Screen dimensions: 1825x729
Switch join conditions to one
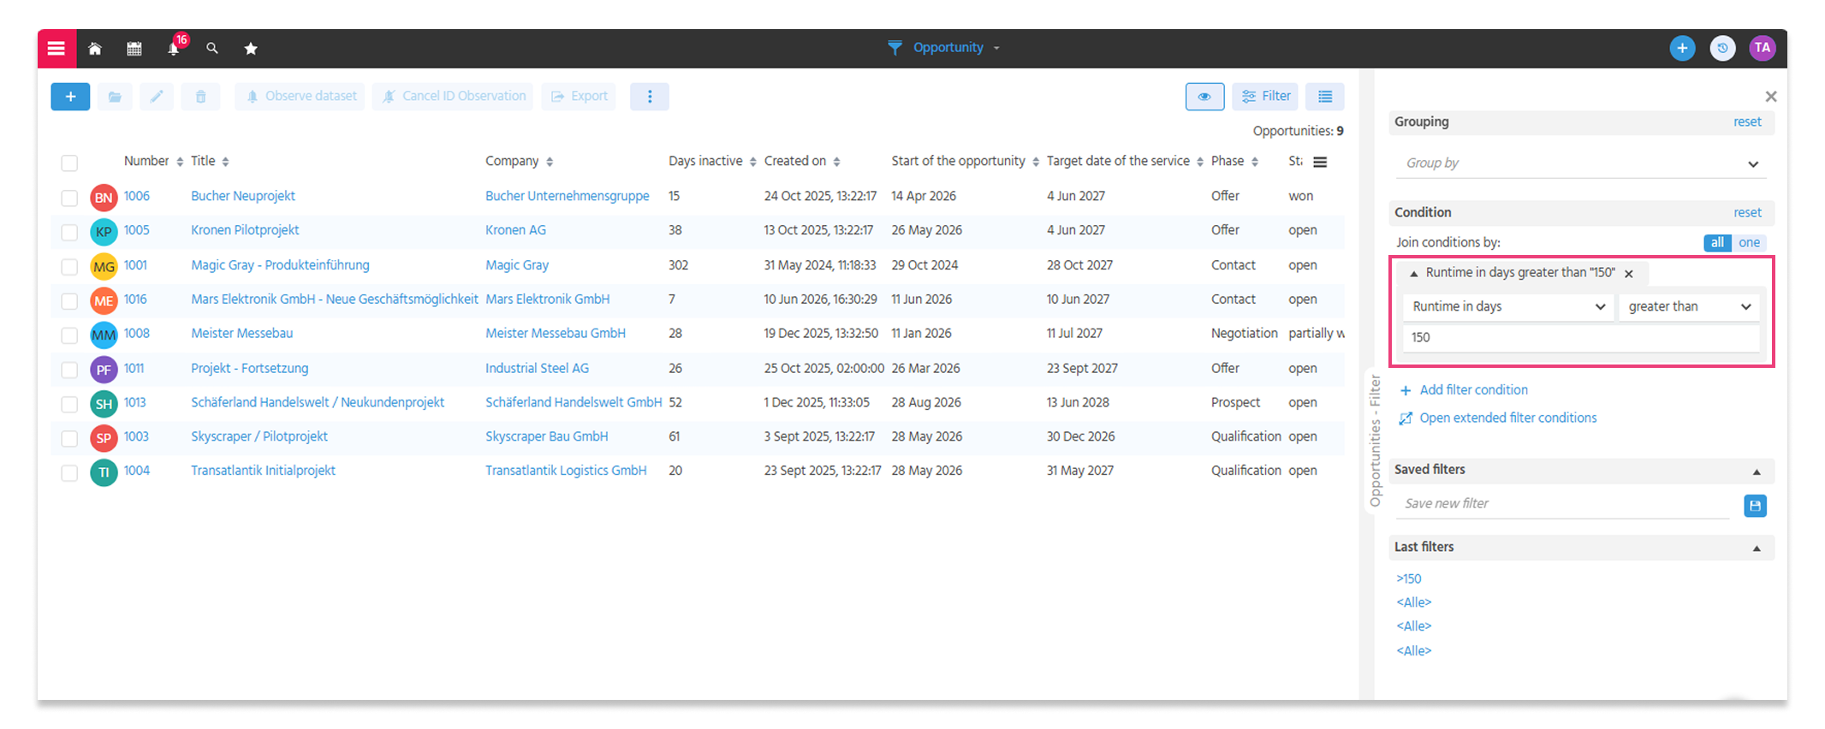pyautogui.click(x=1749, y=243)
